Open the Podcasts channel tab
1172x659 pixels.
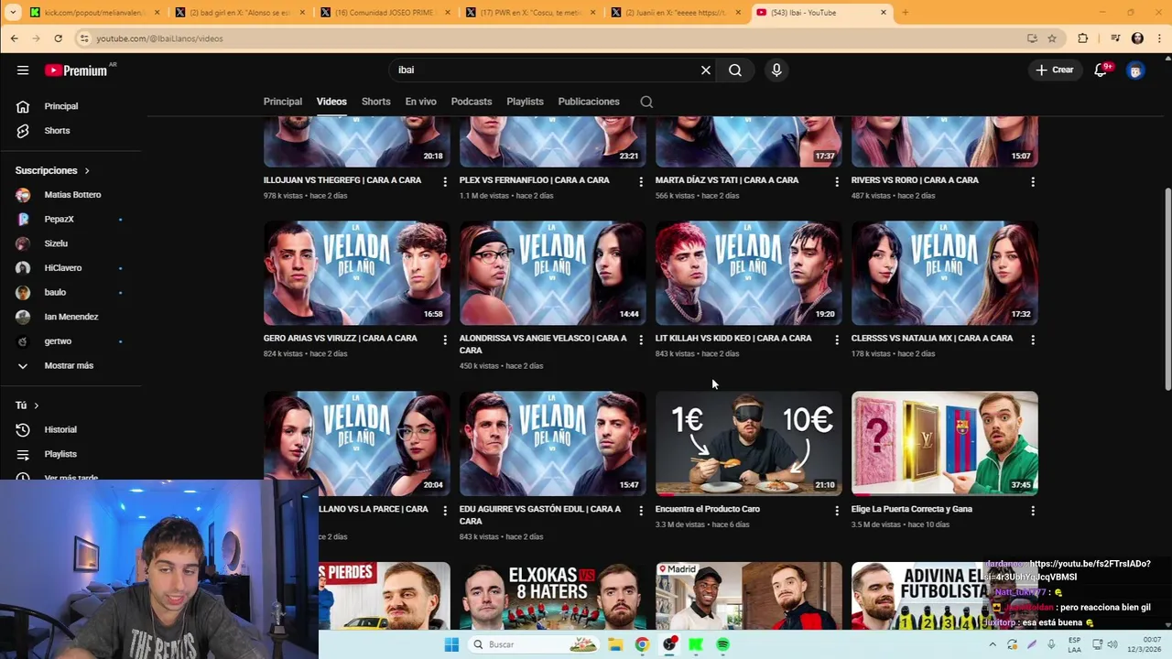coord(472,102)
